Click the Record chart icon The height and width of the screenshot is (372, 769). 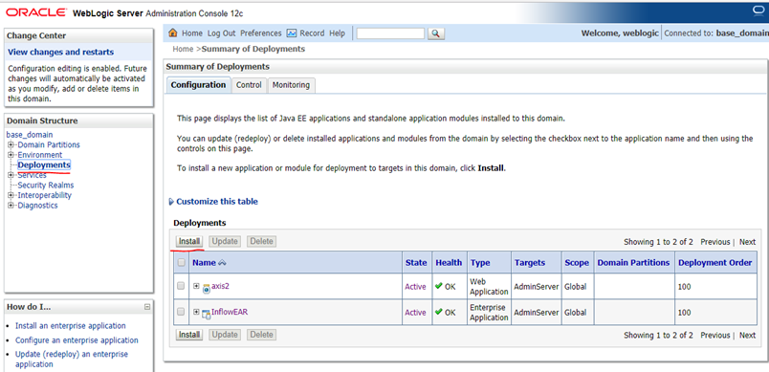(x=292, y=33)
